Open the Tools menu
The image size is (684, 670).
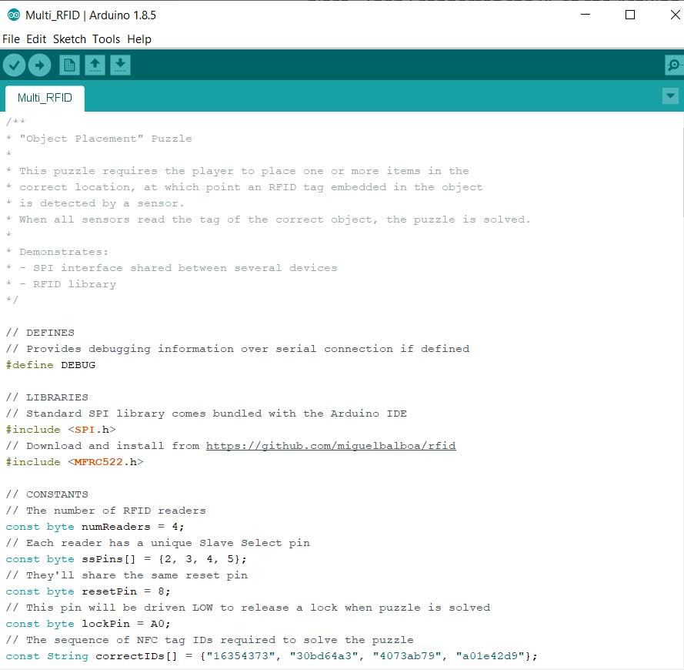pos(106,39)
